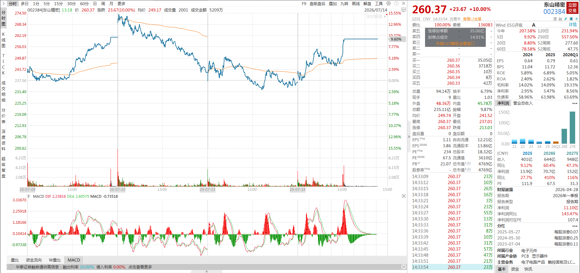The height and width of the screenshot is (273, 580).
Task: Expand the bottom panel double-chevron
Action: (207, 271)
